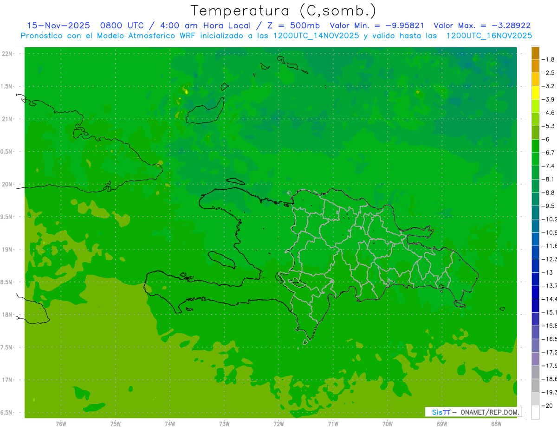This screenshot has width=557, height=430.
Task: Click the '20N' latitude label
Action: pyautogui.click(x=7, y=184)
